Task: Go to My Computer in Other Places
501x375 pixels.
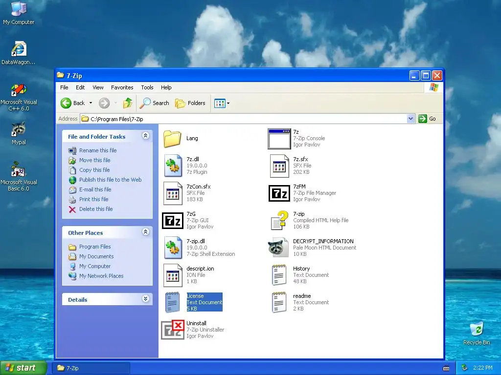Action: (94, 266)
